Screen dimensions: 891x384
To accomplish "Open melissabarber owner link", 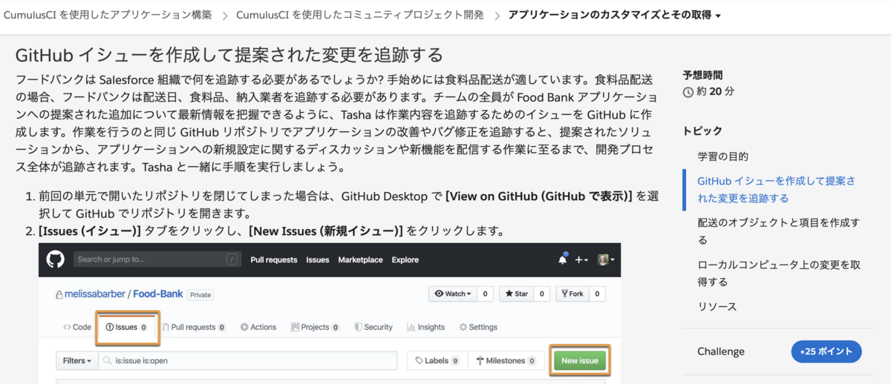I will coord(96,294).
